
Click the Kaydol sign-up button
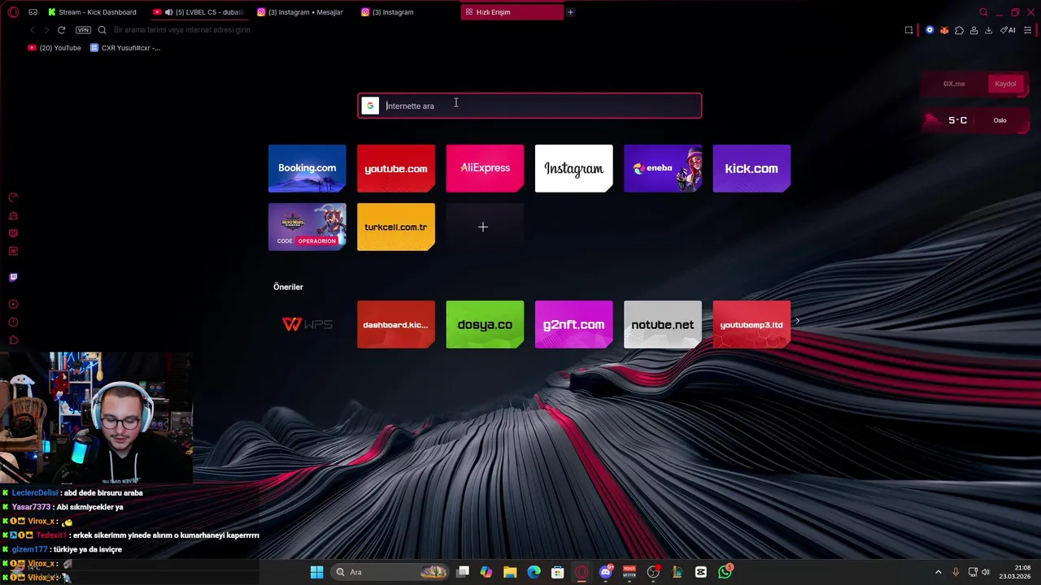[1005, 84]
